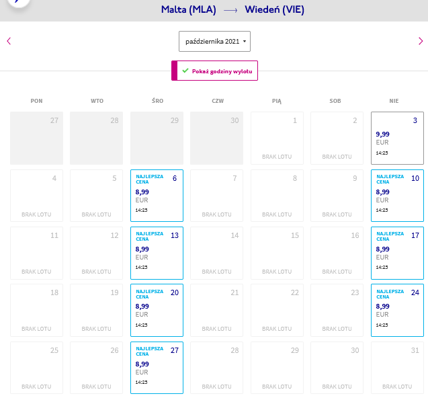Go to next month with right arrow

coord(421,41)
